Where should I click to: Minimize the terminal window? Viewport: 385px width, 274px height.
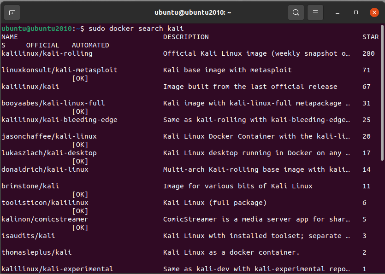pos(338,12)
